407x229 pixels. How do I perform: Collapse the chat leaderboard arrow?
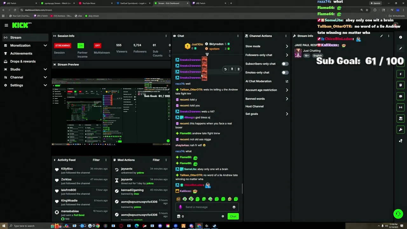207,54
